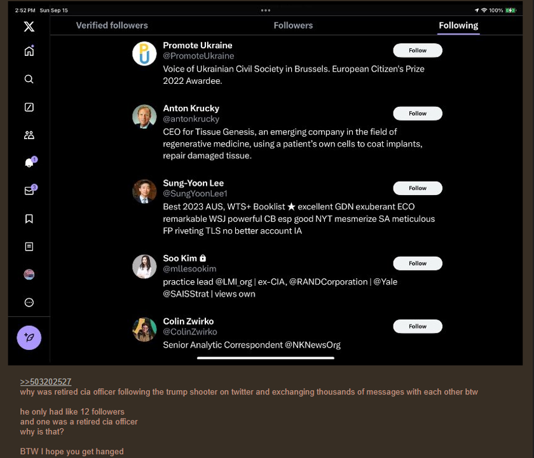Follow Soo Kim

(x=418, y=263)
